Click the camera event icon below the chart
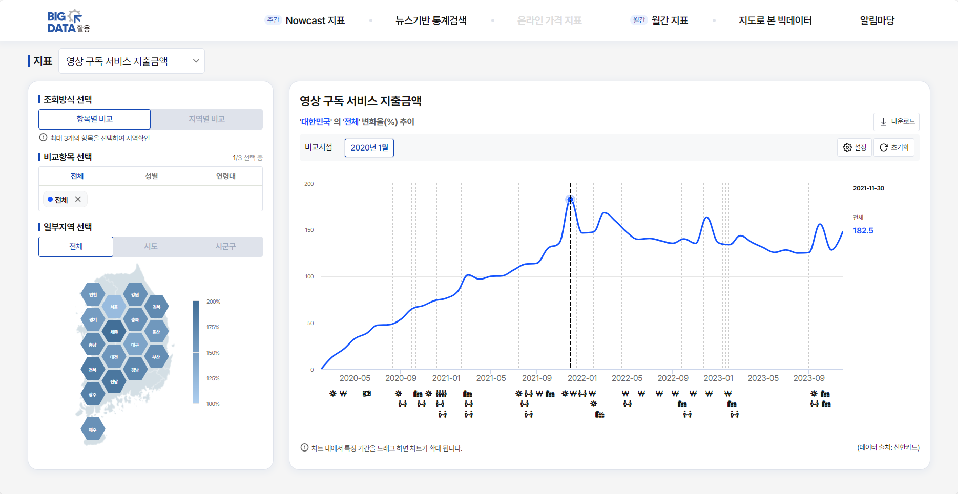The height and width of the screenshot is (494, 958). point(367,394)
